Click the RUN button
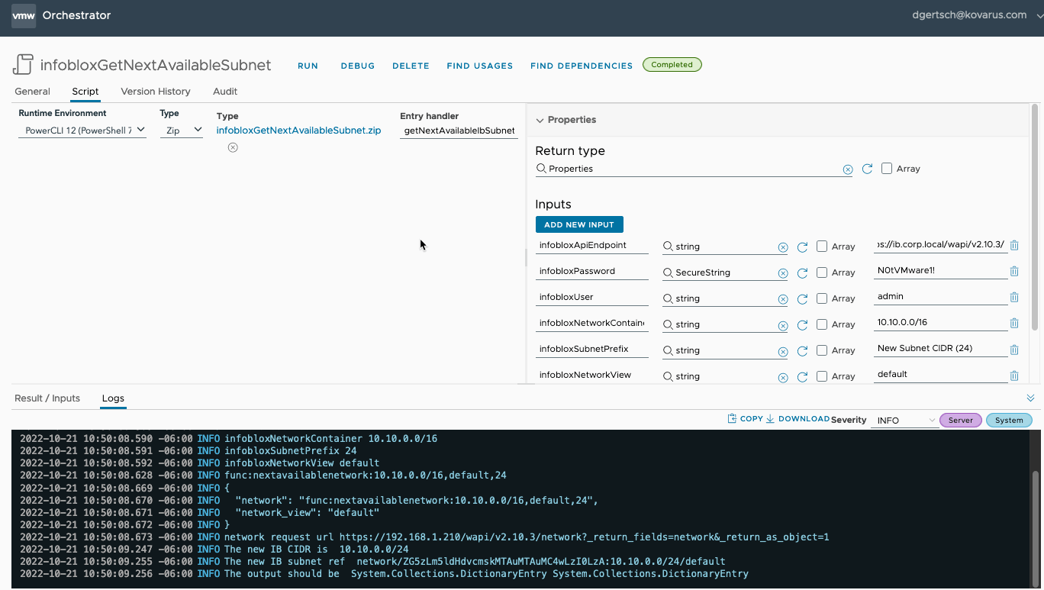The width and height of the screenshot is (1044, 590). [308, 66]
